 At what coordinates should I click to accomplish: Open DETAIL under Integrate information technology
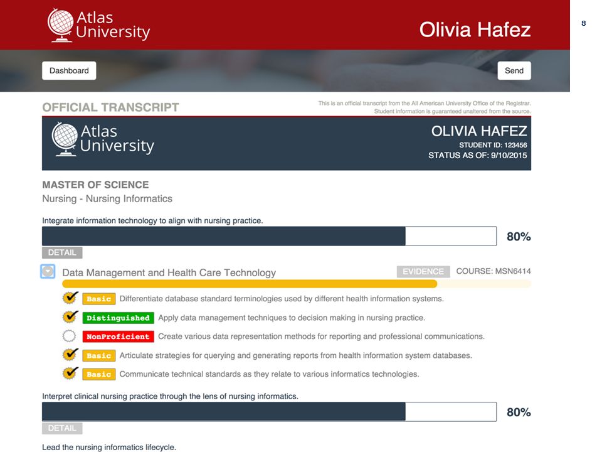[62, 252]
